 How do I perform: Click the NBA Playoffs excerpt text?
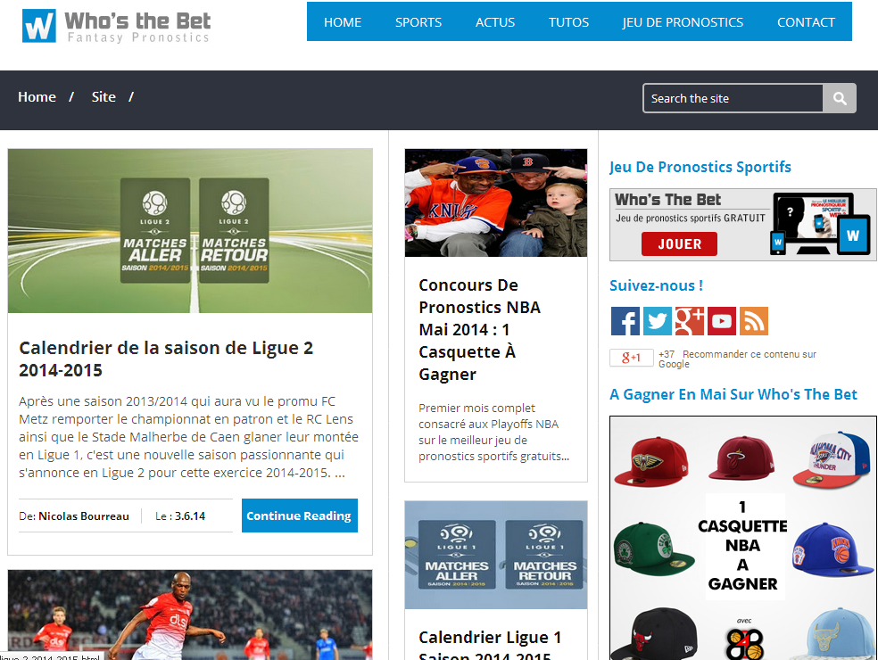(x=494, y=432)
